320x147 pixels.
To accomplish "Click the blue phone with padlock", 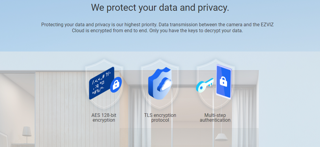I will pyautogui.click(x=223, y=82).
